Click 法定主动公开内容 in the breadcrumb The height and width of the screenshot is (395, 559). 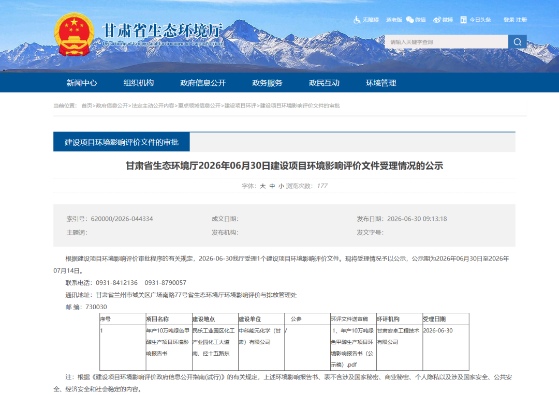tap(153, 106)
